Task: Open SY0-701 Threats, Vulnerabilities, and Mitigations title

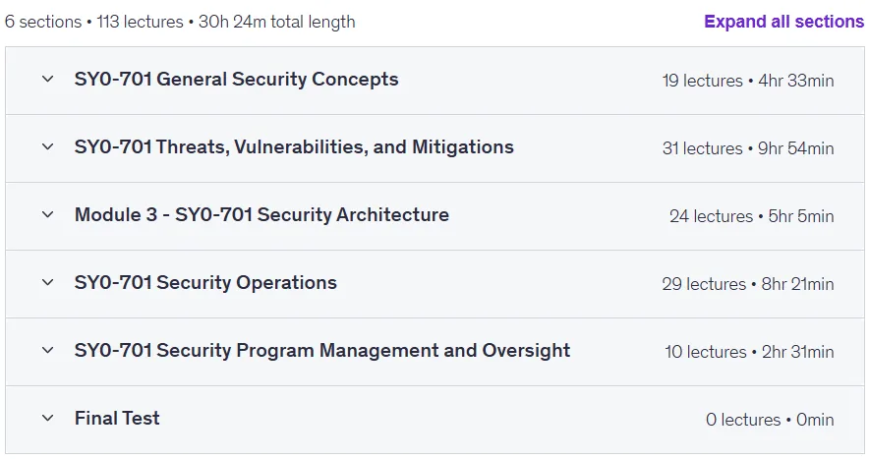Action: (x=294, y=146)
